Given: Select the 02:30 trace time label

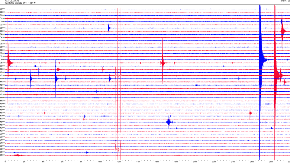Looking at the screenshot, I should pyautogui.click(x=2, y=25).
